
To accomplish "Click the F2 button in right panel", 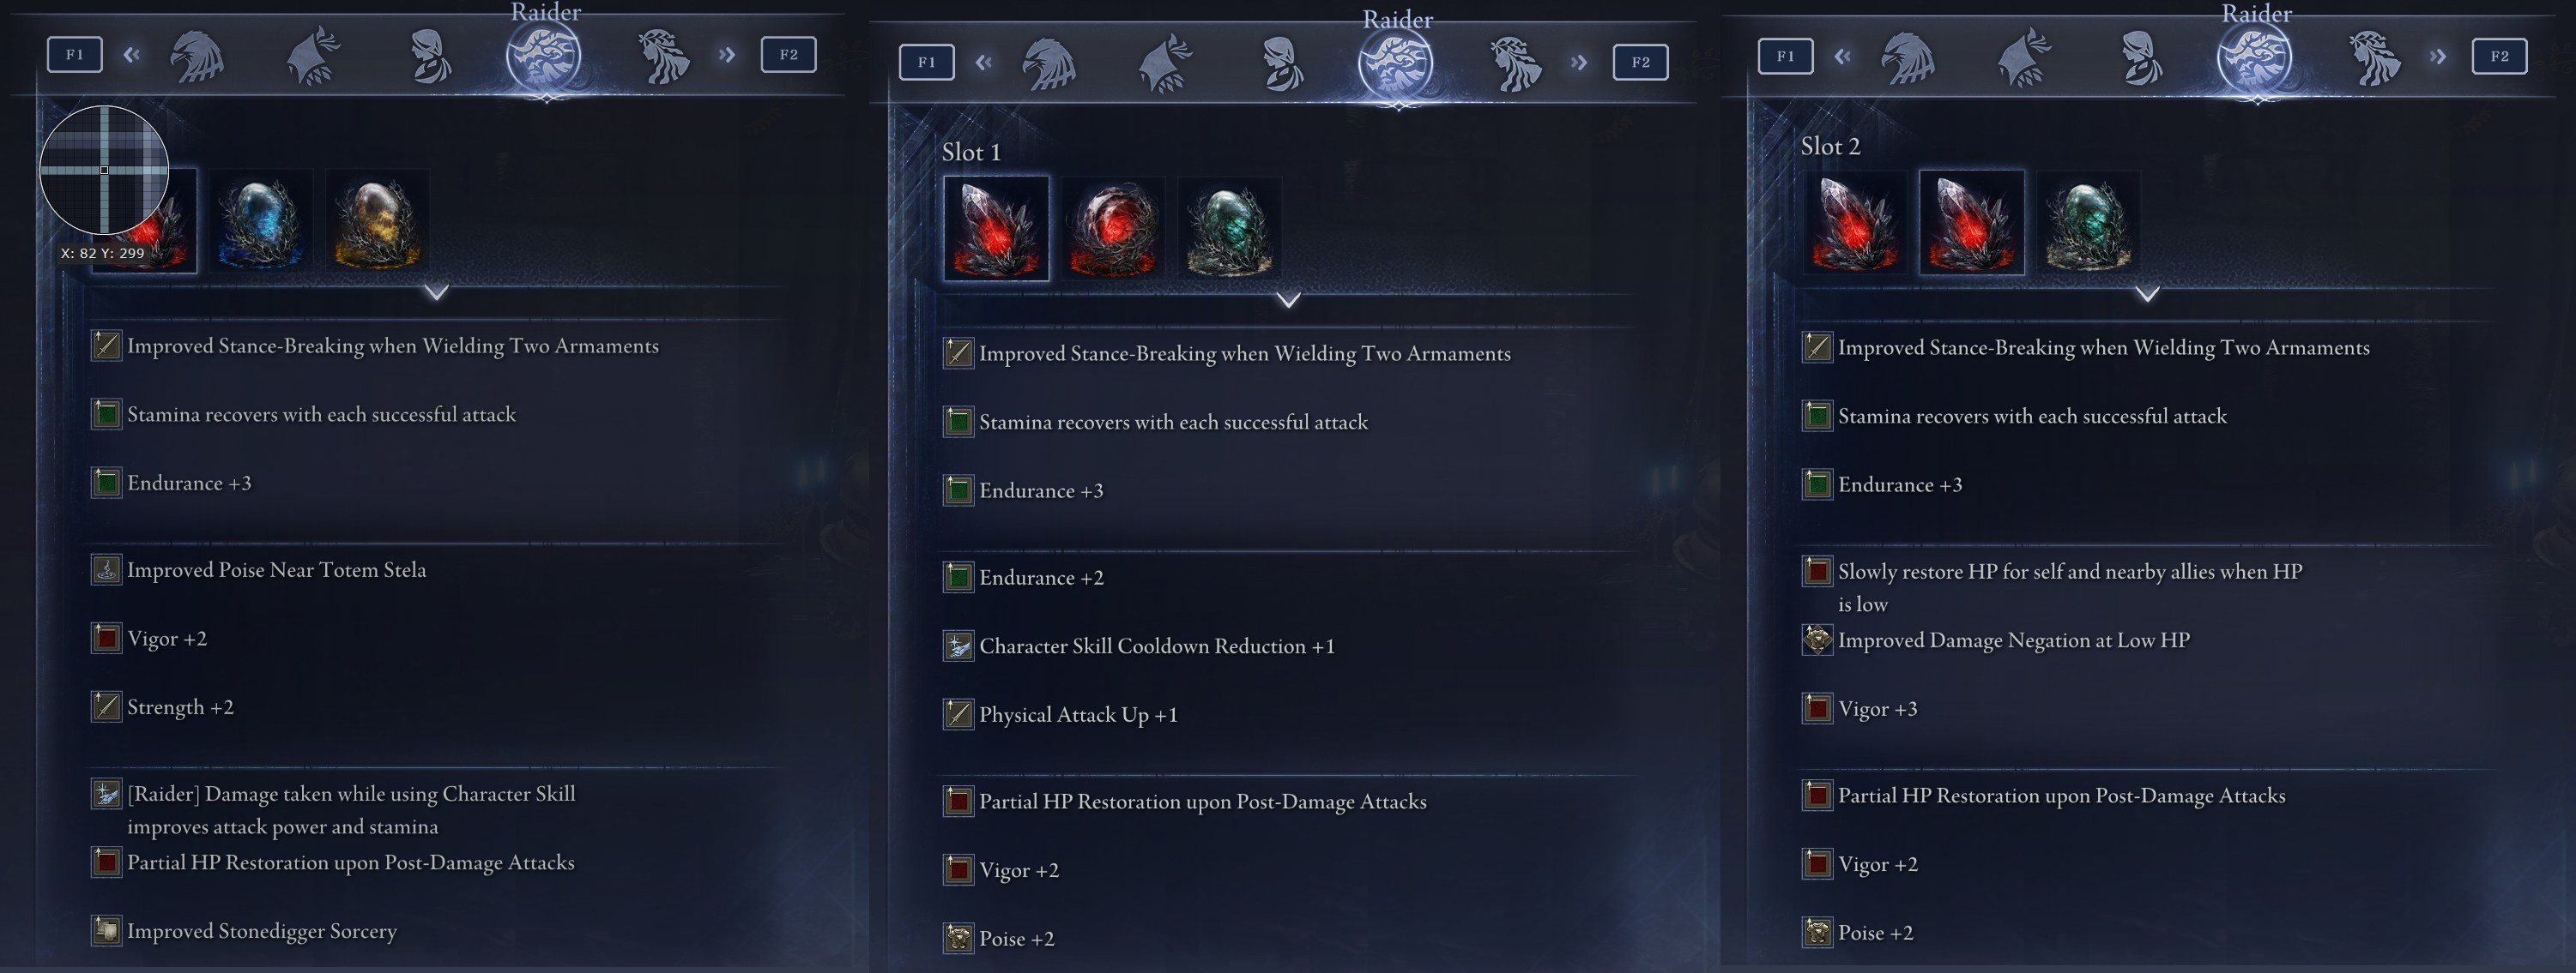I will 2499,56.
